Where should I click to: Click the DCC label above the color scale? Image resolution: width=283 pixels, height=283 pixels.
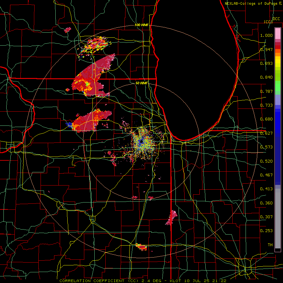tap(276, 19)
